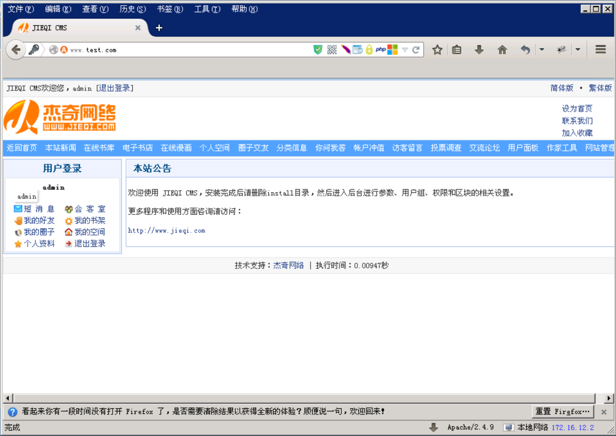Click the Firefox home button

(502, 49)
